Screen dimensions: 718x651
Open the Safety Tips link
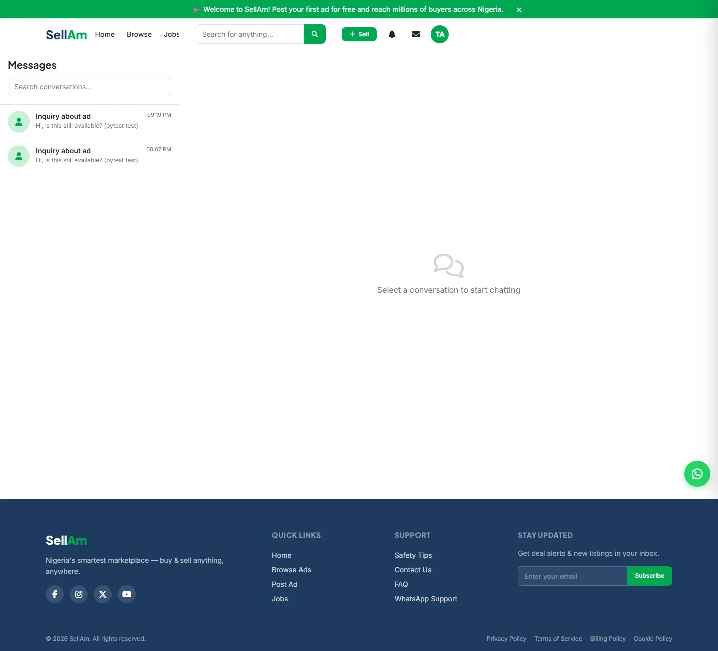point(413,555)
